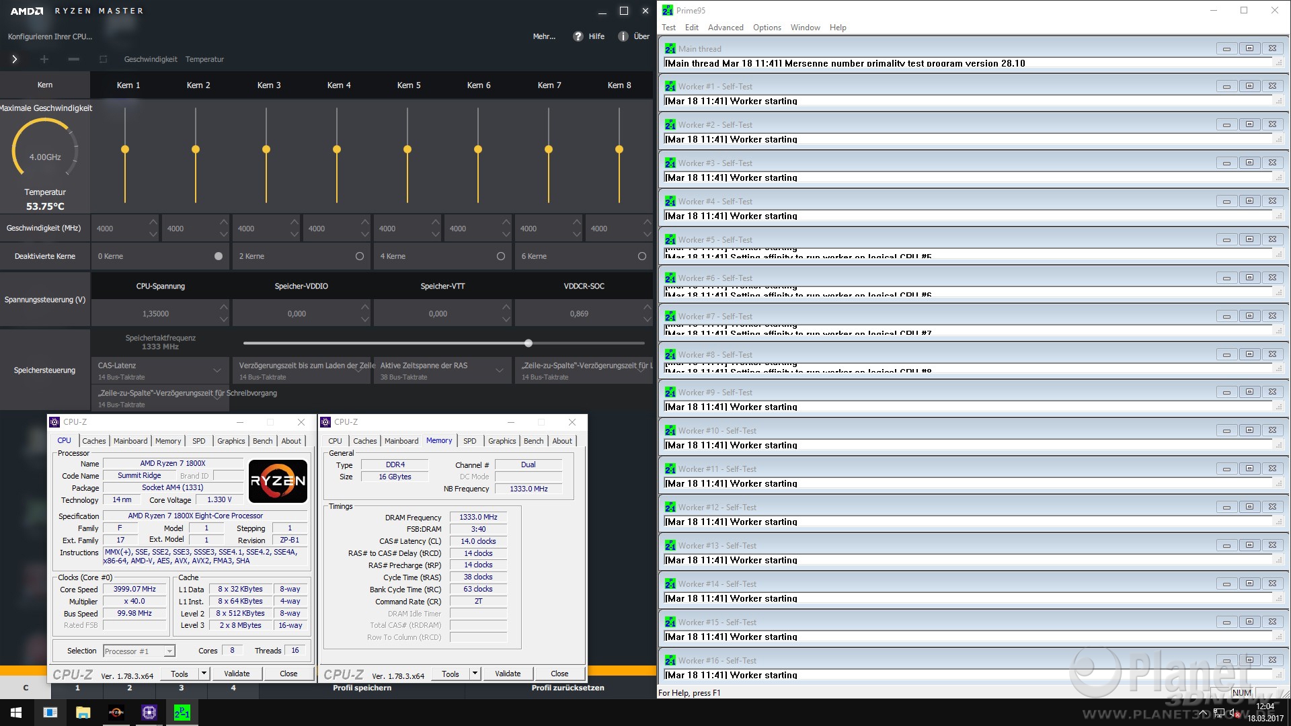Image resolution: width=1291 pixels, height=726 pixels.
Task: Click the Prime95 title bar application icon
Action: point(668,10)
